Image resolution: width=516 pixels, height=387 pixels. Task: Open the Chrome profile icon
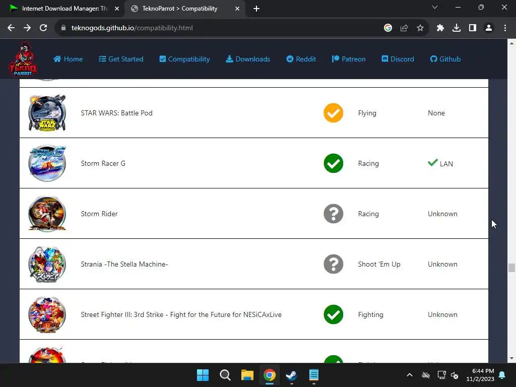(489, 28)
